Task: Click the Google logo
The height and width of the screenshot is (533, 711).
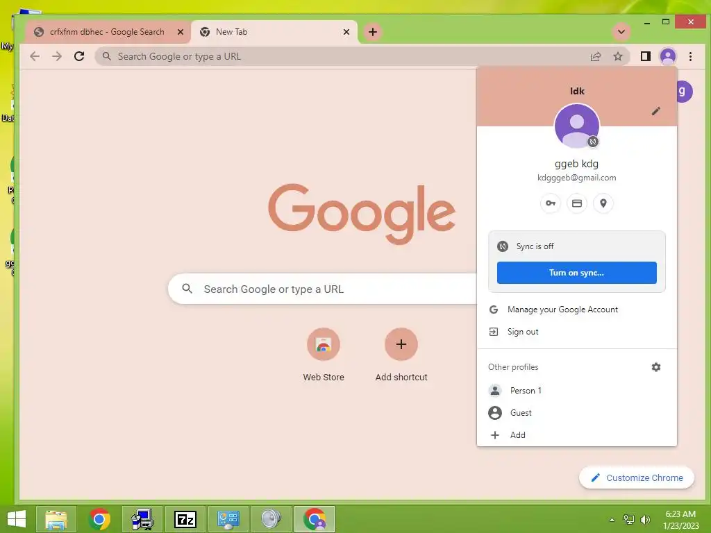Action: (x=362, y=214)
